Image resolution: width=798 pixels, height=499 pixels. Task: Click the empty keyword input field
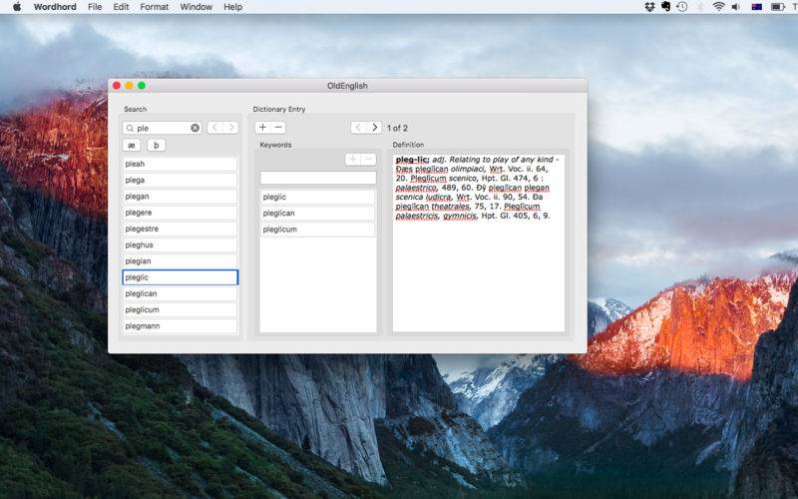click(318, 178)
